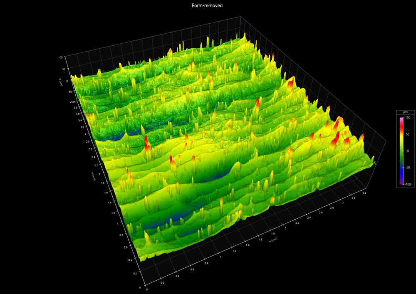416x294 pixels.
Task: Click the 'x (mm)' axis title
Action: point(273,240)
